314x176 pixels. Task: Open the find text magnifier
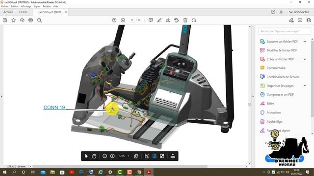pos(39,20)
